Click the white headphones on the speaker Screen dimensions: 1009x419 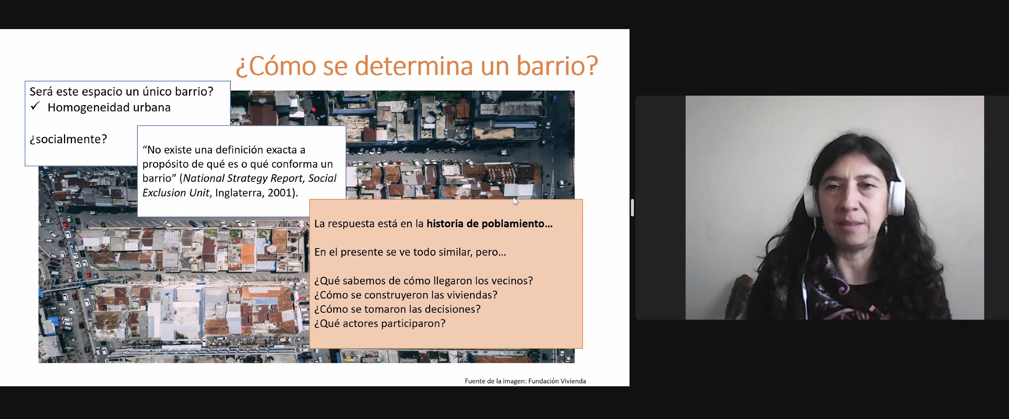(897, 197)
